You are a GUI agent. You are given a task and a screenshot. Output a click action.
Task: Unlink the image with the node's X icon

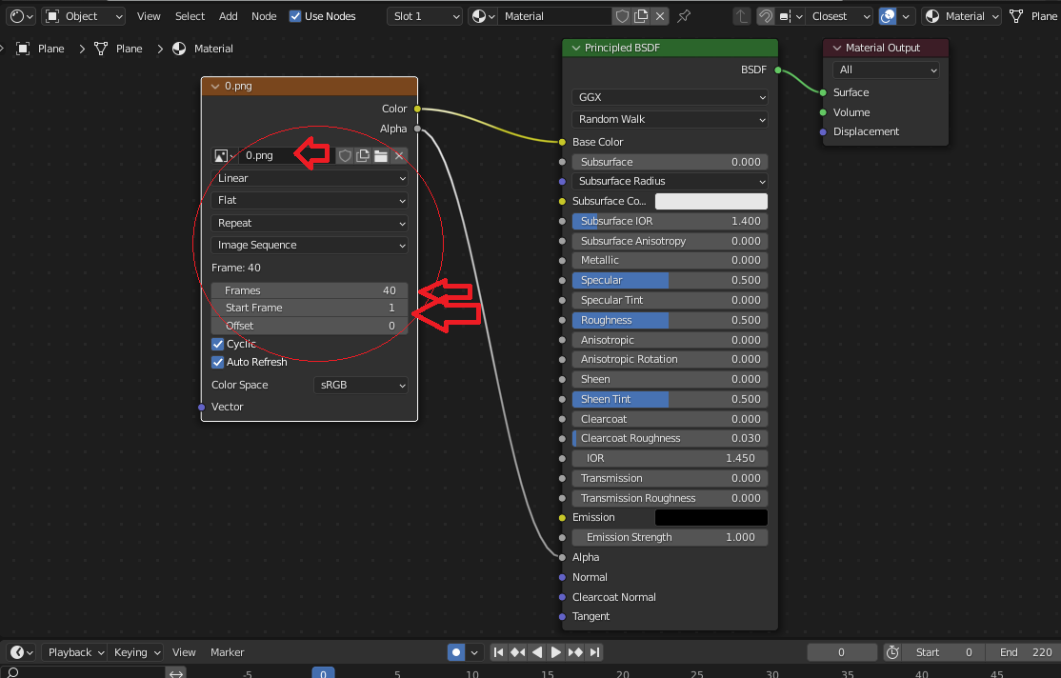point(399,155)
